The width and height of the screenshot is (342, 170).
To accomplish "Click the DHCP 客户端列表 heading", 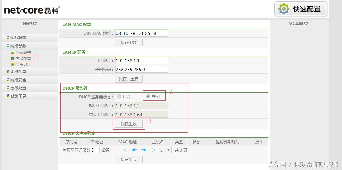I will coord(79,133).
